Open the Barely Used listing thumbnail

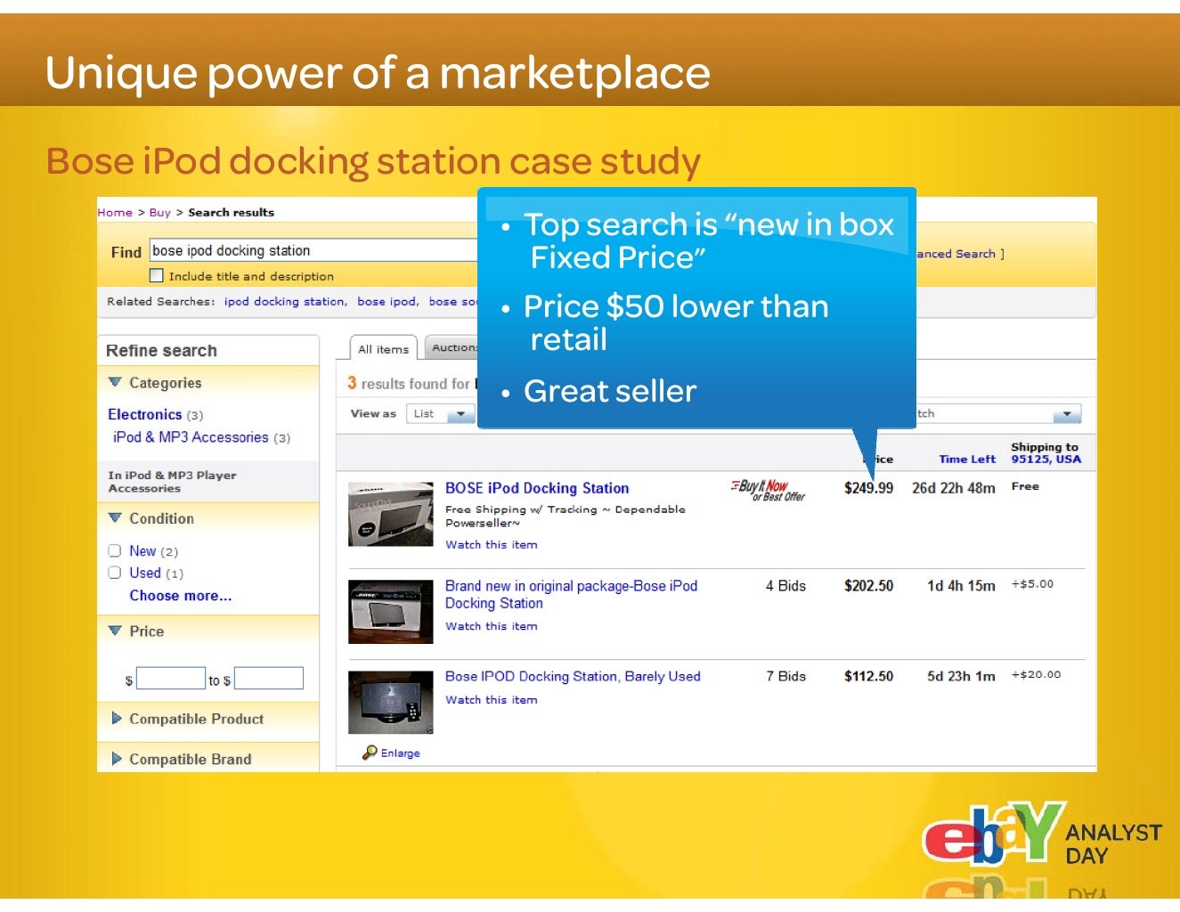point(391,703)
